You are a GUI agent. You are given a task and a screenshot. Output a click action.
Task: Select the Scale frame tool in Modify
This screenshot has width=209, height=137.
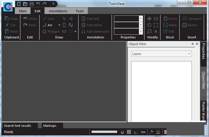click(156, 25)
